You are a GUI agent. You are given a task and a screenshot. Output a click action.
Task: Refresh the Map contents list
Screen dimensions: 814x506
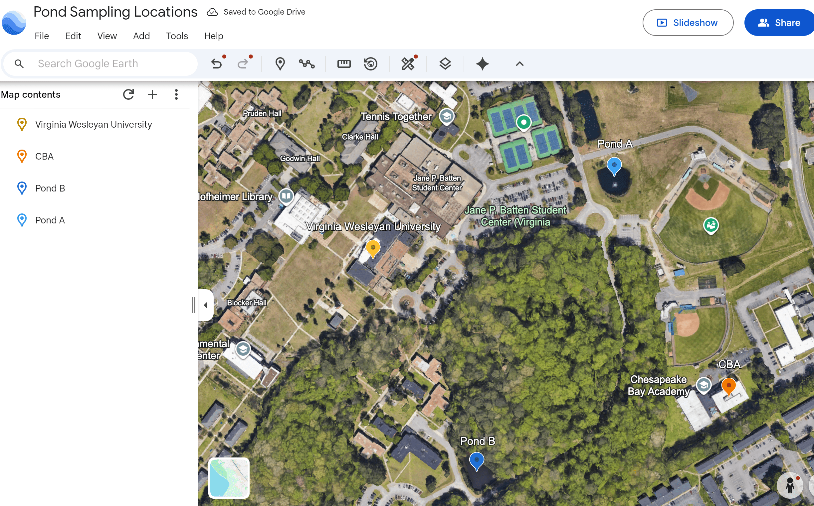click(x=128, y=95)
